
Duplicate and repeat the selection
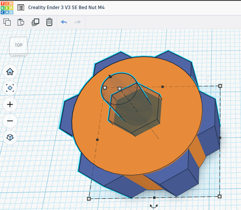[x=35, y=22]
